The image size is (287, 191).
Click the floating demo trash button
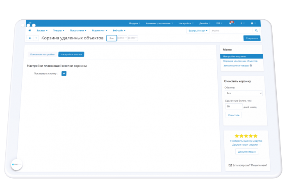point(17,164)
